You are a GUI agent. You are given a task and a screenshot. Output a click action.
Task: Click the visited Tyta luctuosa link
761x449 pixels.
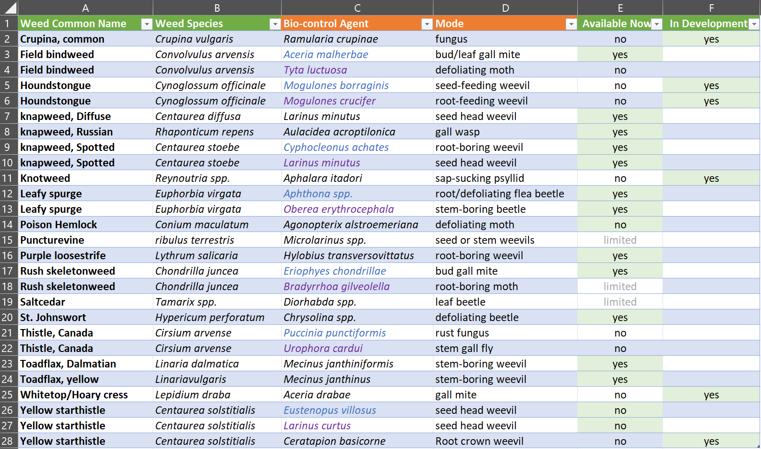(x=315, y=70)
